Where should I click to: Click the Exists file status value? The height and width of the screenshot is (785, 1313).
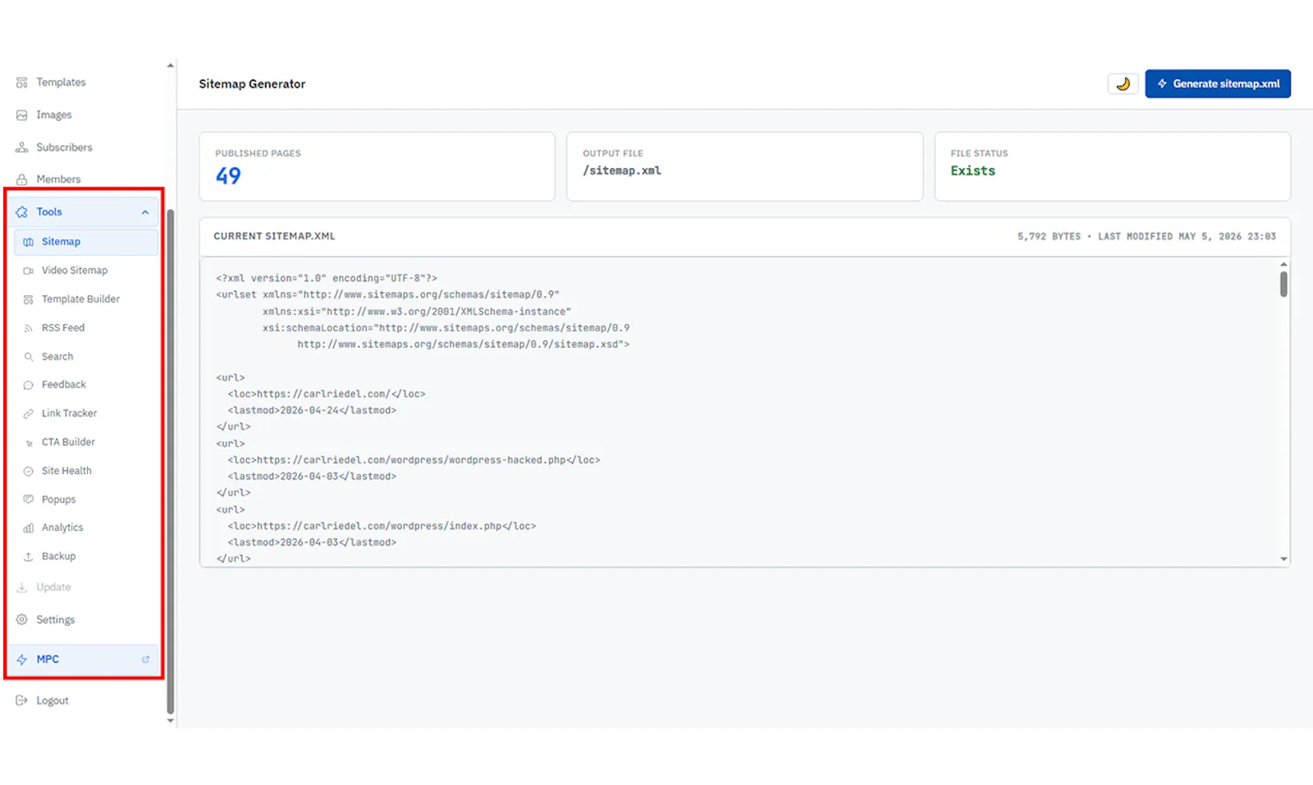point(972,171)
